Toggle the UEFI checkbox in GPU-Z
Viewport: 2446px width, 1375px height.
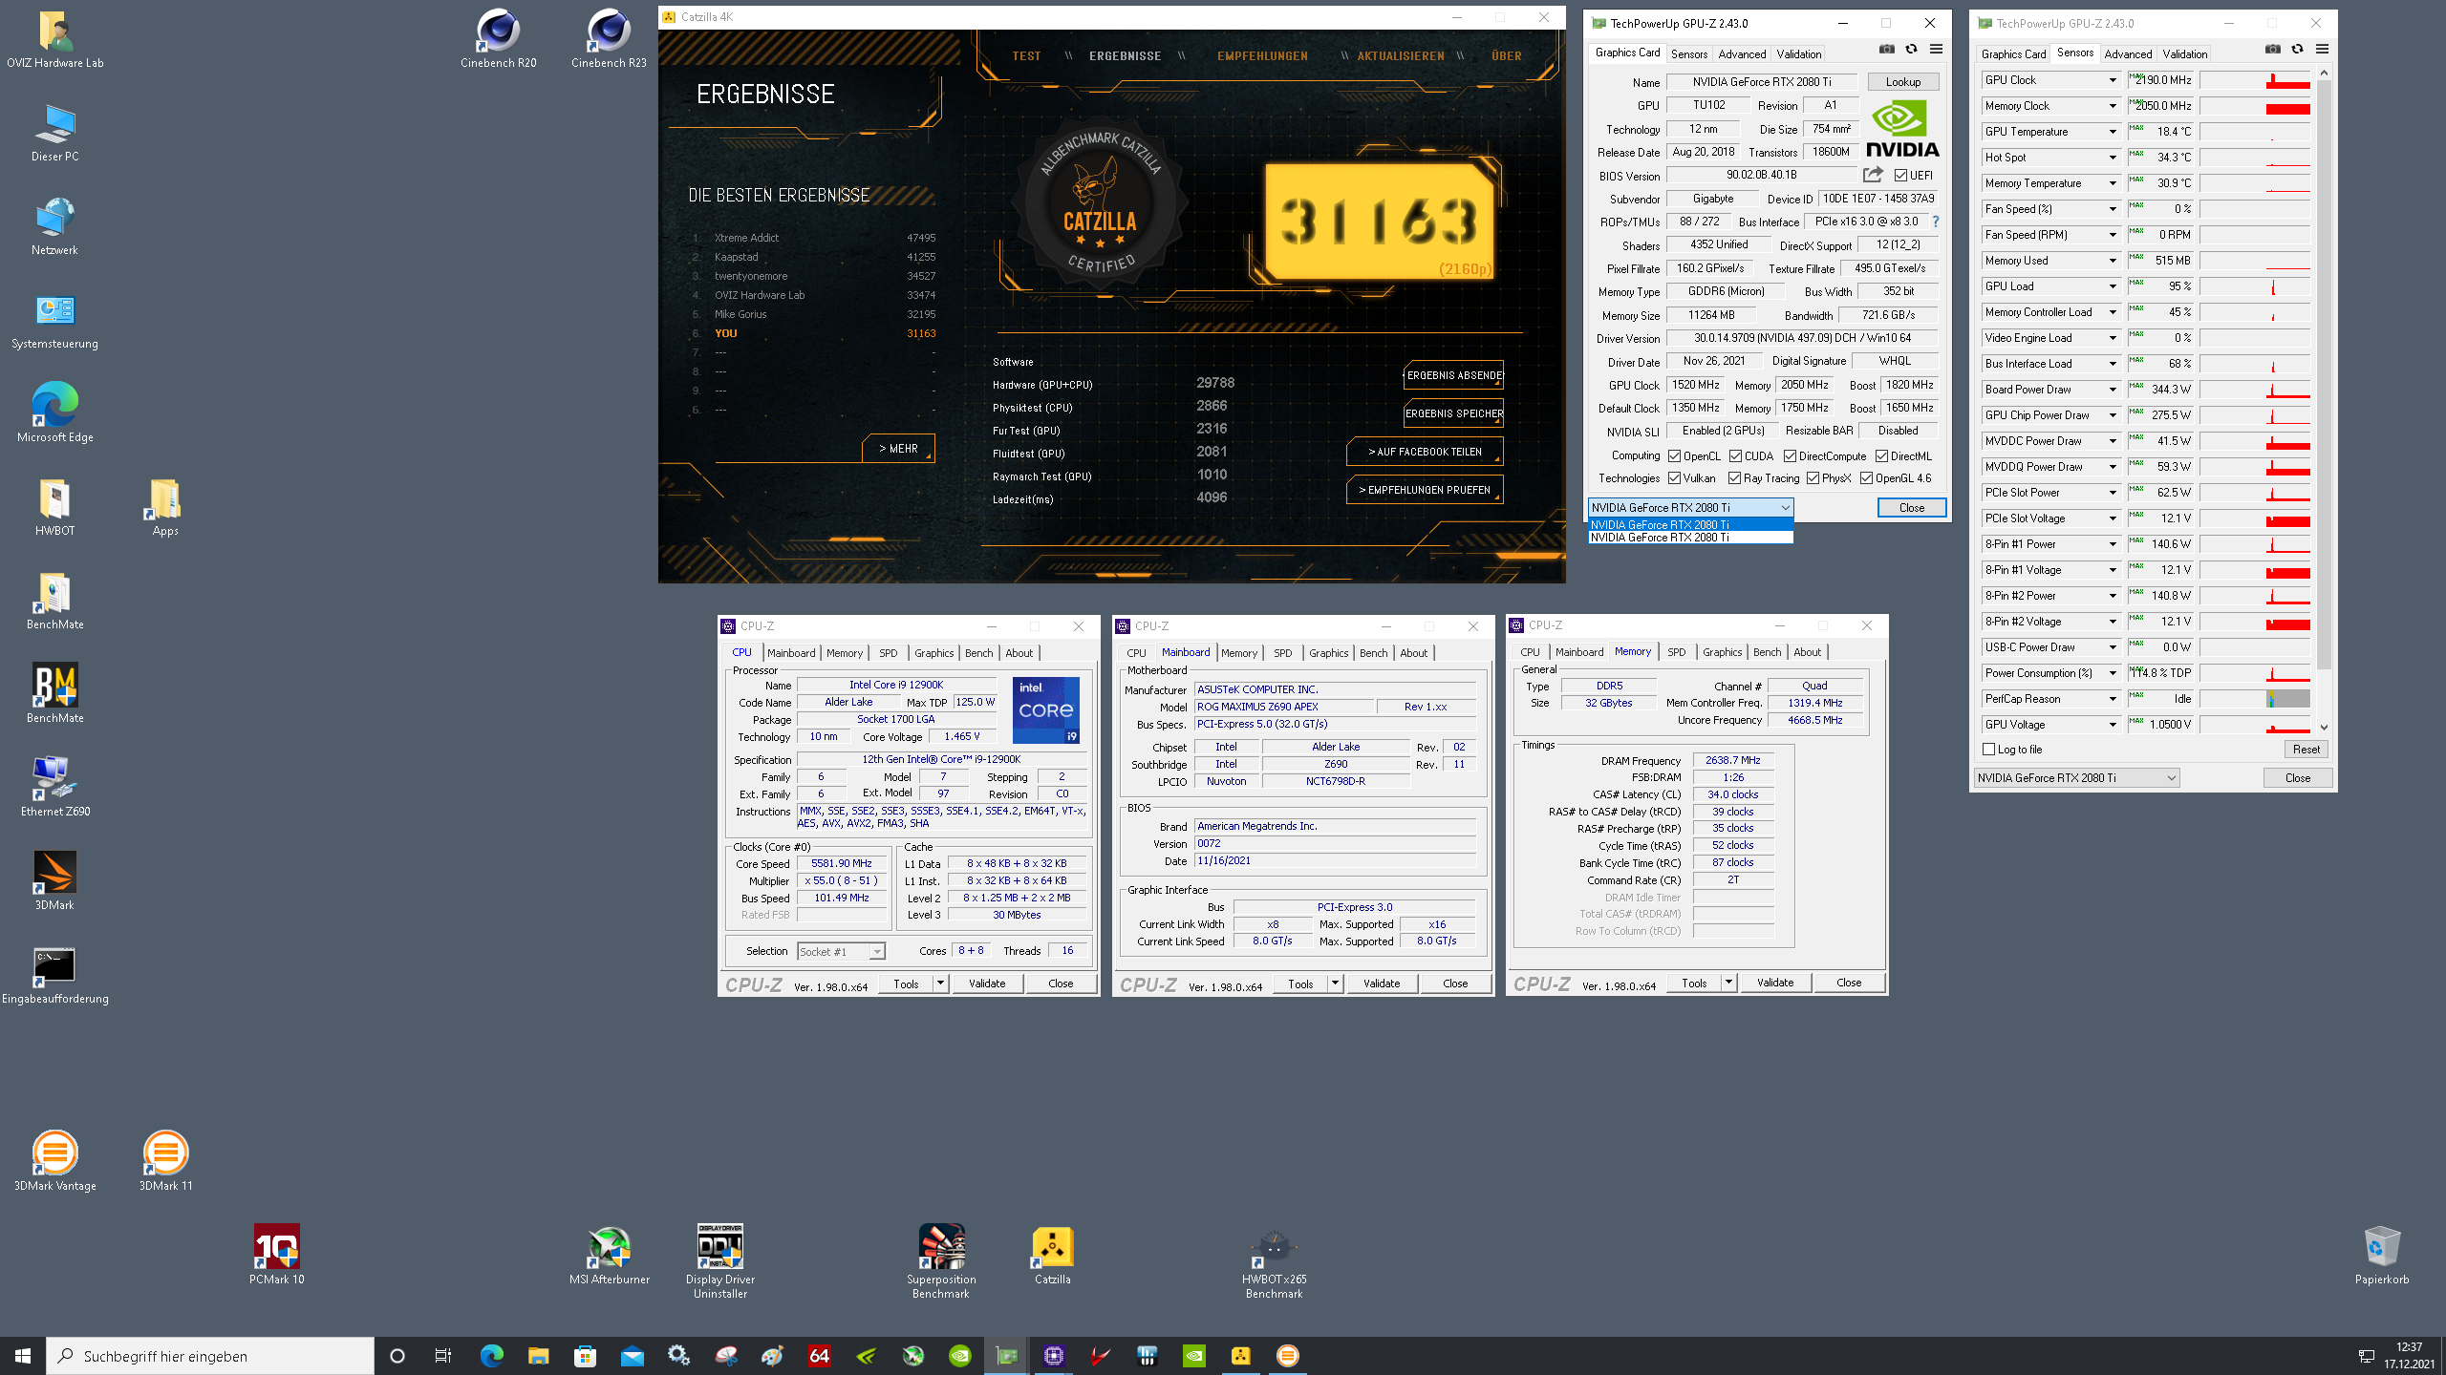click(x=1900, y=176)
